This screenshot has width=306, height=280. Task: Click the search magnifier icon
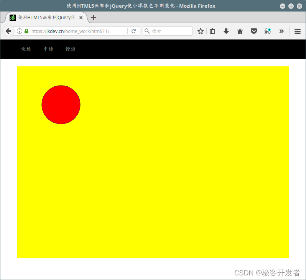point(147,31)
